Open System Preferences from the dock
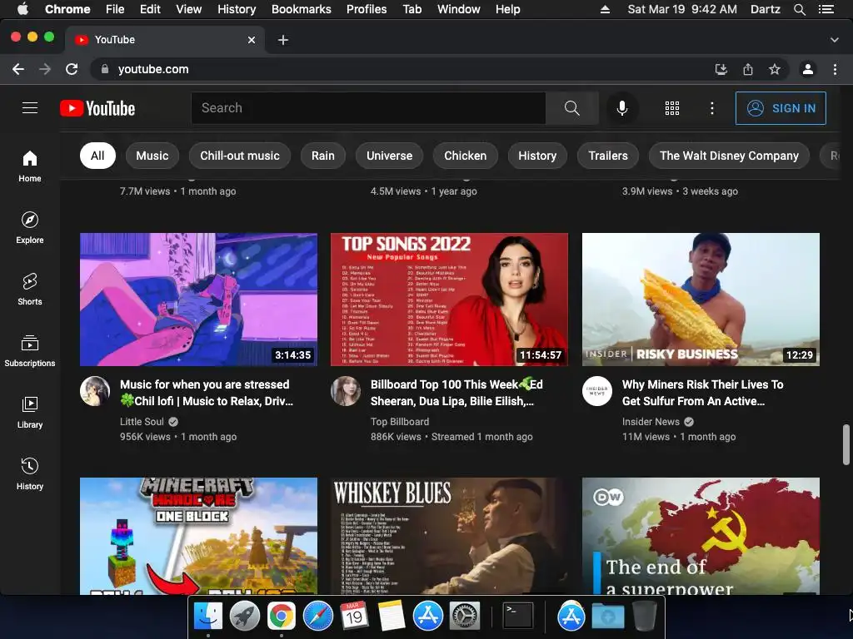Screen dimensions: 853x639 click(x=464, y=617)
